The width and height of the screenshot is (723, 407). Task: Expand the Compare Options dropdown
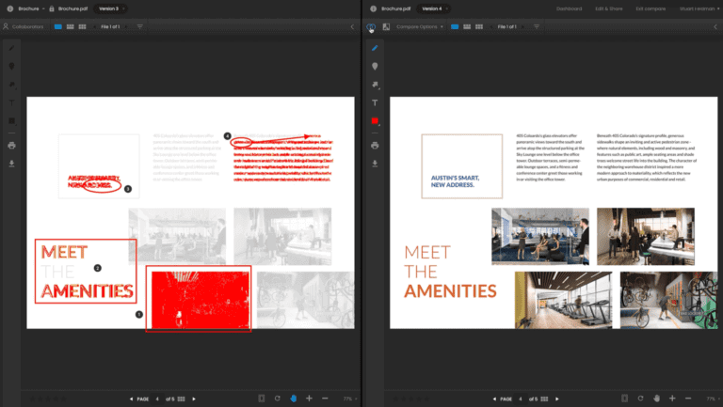pyautogui.click(x=420, y=26)
